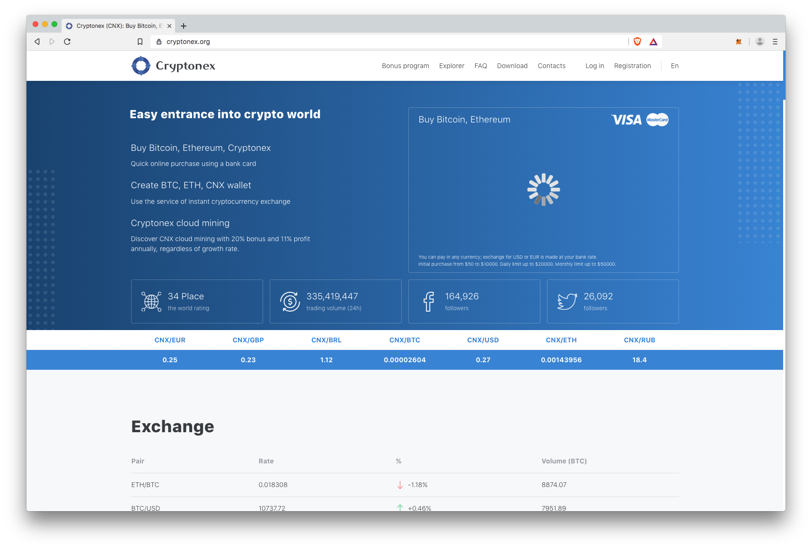
Task: Open the Download page
Action: [x=512, y=66]
